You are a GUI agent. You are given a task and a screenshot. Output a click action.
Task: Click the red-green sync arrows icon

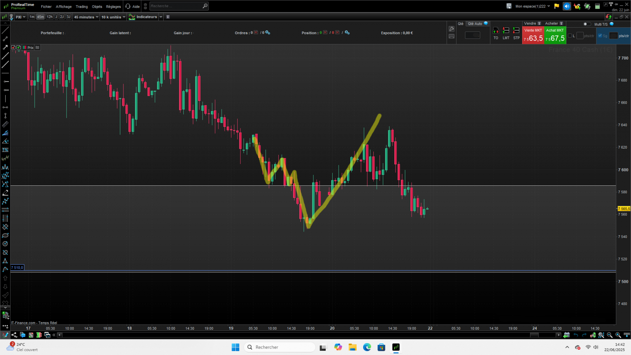(x=609, y=17)
